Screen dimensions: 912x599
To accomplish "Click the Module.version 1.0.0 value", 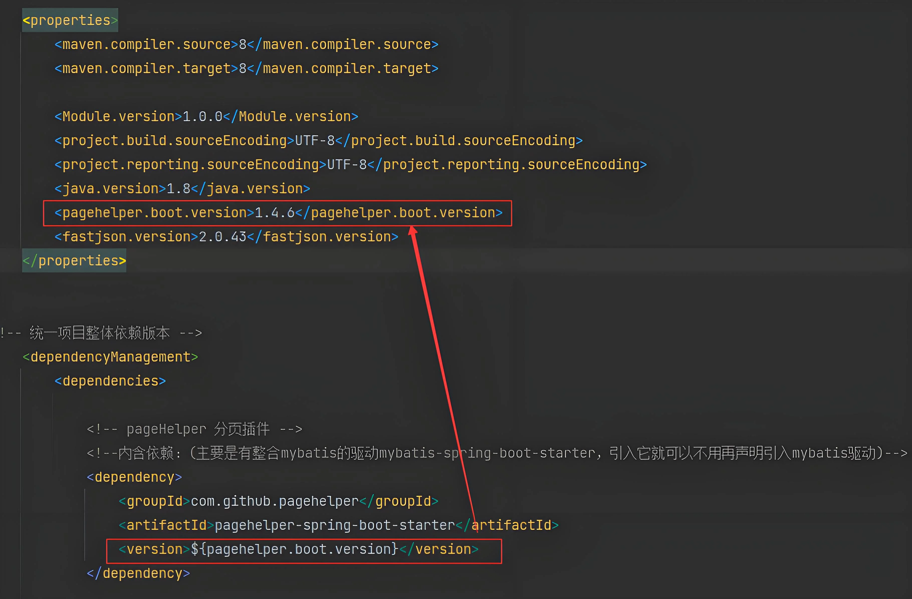I will (x=202, y=116).
